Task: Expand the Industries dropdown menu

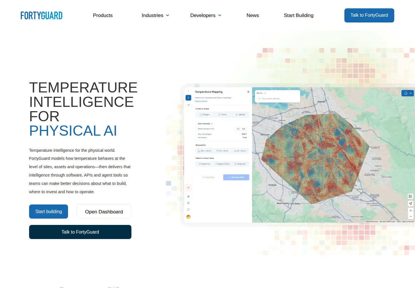Action: pos(155,15)
